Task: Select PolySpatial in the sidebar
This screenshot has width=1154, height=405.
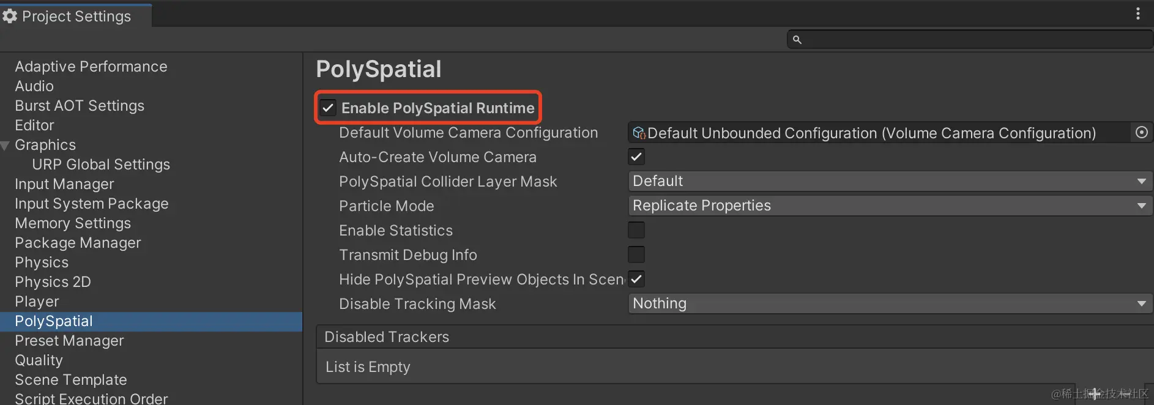Action: pos(151,321)
